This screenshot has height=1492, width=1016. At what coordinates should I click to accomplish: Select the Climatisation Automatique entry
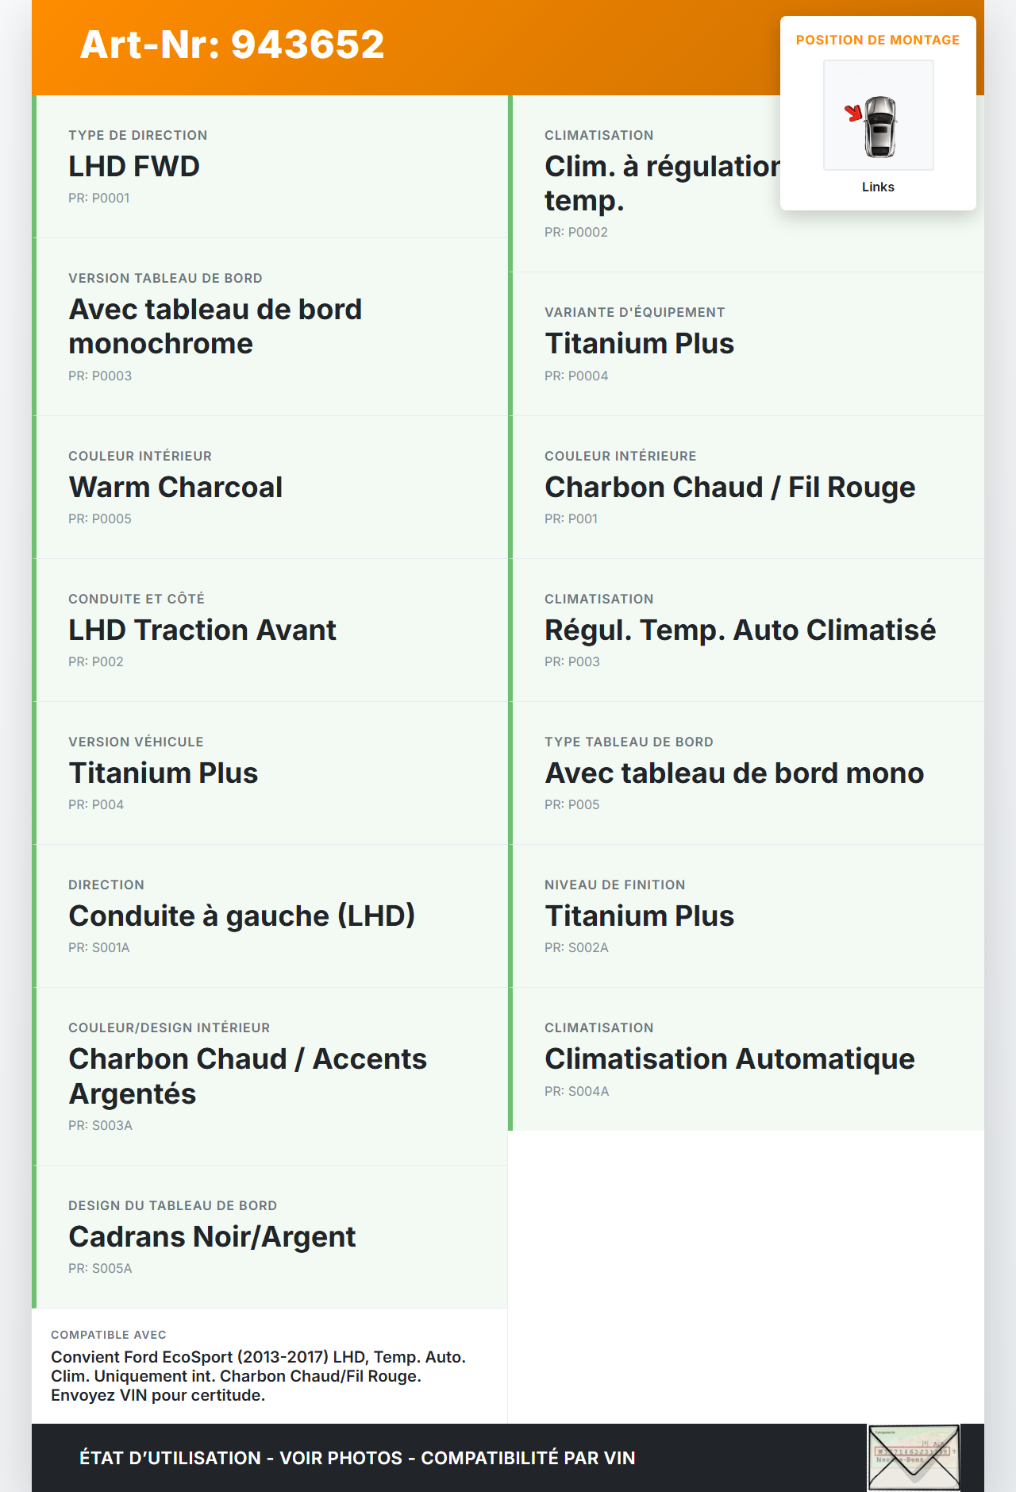[729, 1059]
